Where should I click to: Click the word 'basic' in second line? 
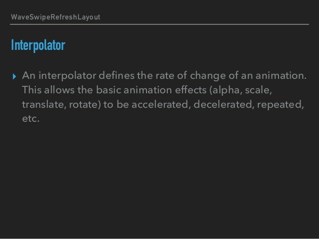point(108,90)
